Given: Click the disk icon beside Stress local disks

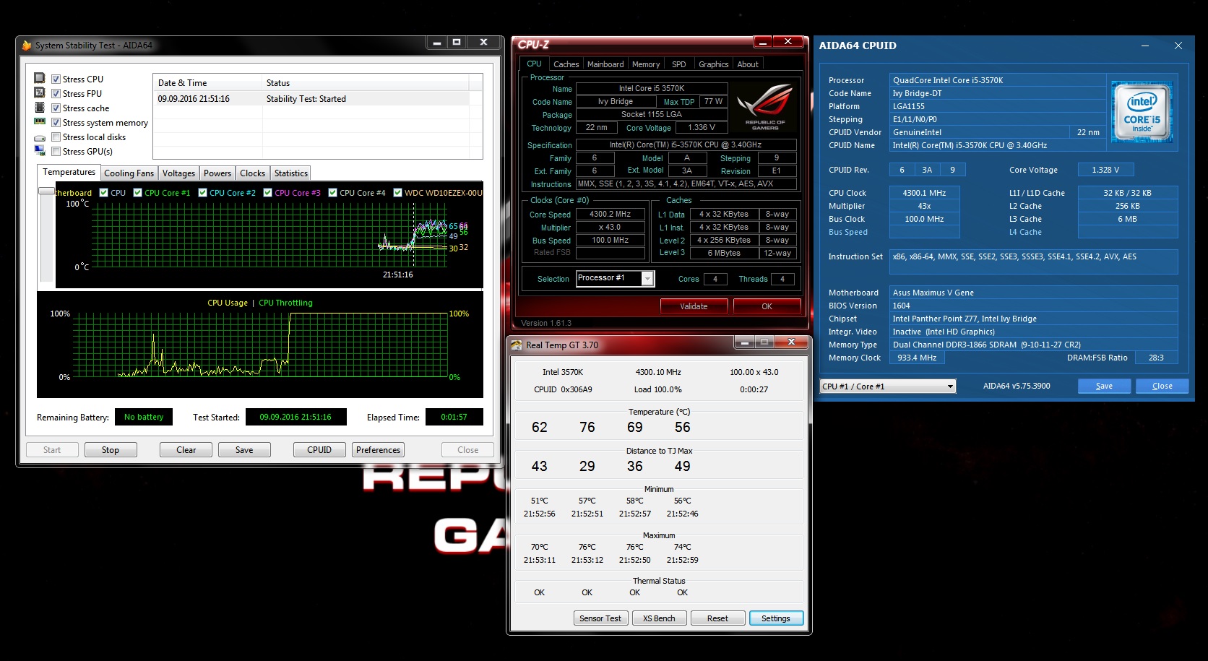Looking at the screenshot, I should tap(40, 137).
